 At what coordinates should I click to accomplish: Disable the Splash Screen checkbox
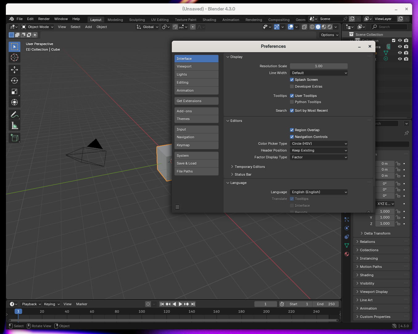pyautogui.click(x=292, y=80)
